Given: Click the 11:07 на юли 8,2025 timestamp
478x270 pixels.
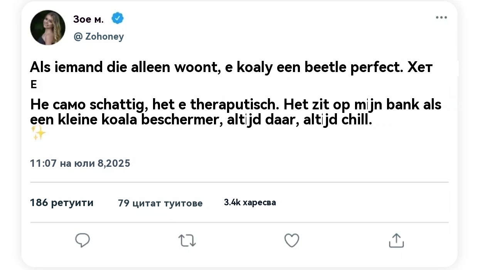Looking at the screenshot, I should pyautogui.click(x=80, y=163).
